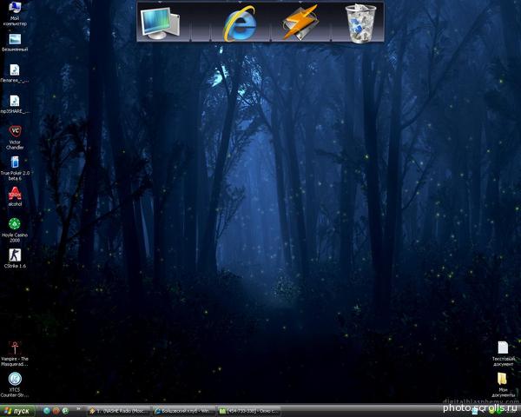Select the Мой компьютер desktop icon

tap(14, 14)
